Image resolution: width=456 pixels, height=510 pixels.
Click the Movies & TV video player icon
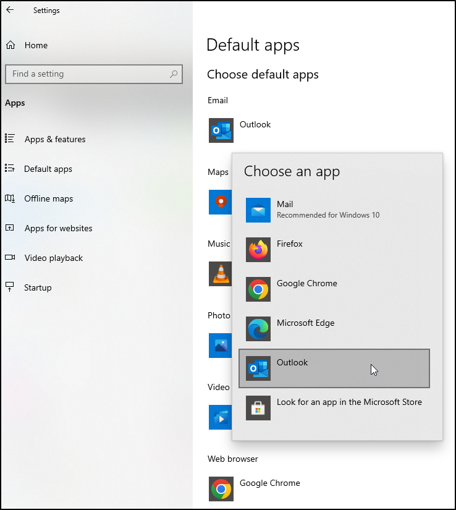coord(221,417)
